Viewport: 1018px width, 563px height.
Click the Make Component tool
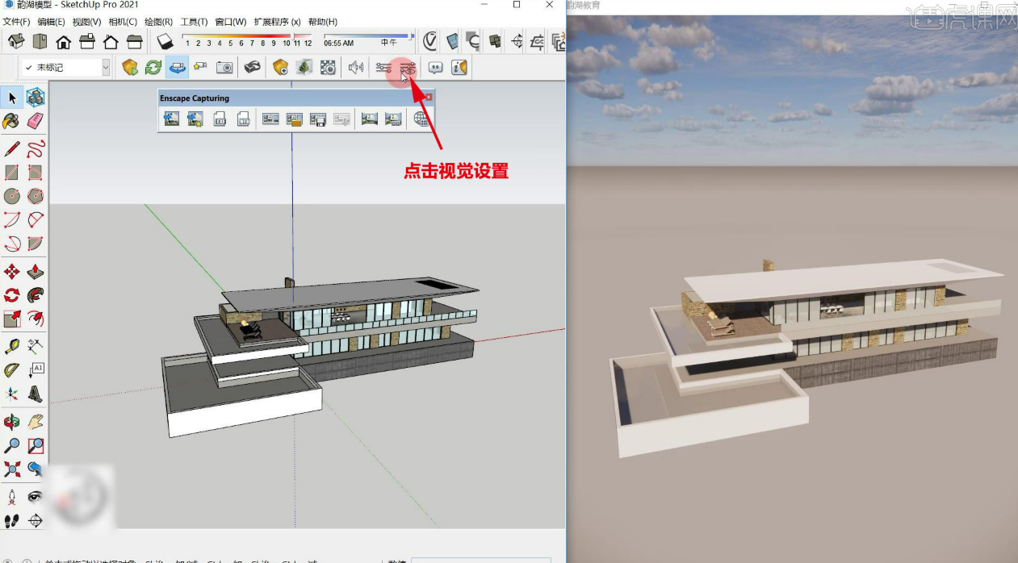coord(36,98)
